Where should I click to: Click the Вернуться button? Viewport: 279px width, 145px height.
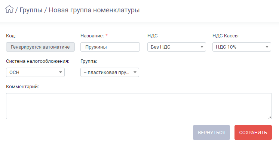click(211, 132)
